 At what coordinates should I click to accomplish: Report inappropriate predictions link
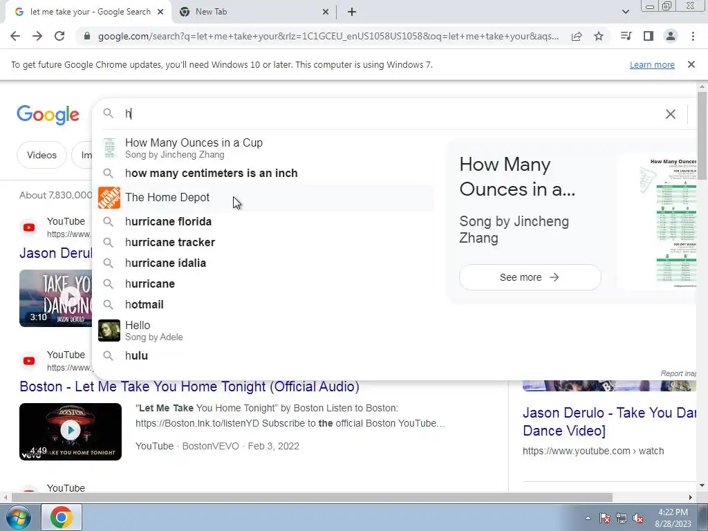pos(678,373)
